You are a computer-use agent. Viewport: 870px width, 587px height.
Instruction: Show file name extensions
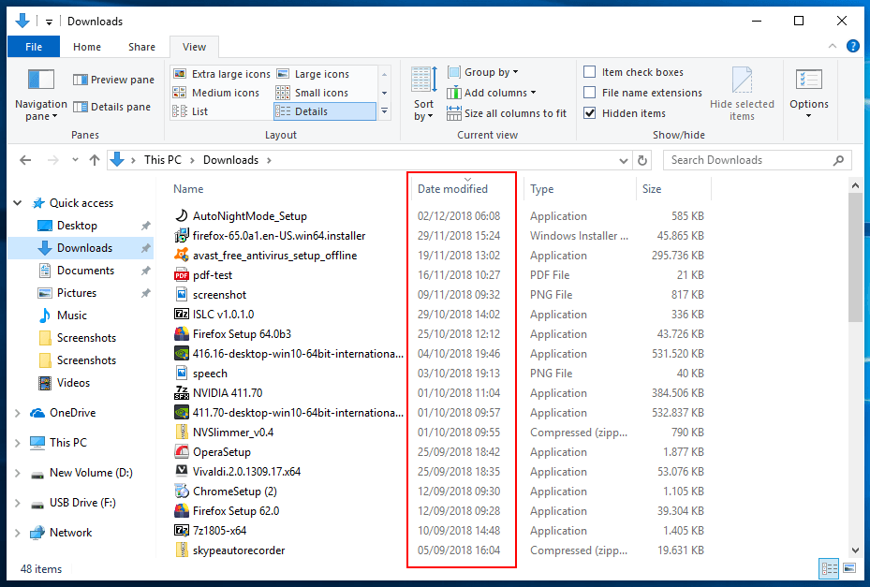point(589,92)
